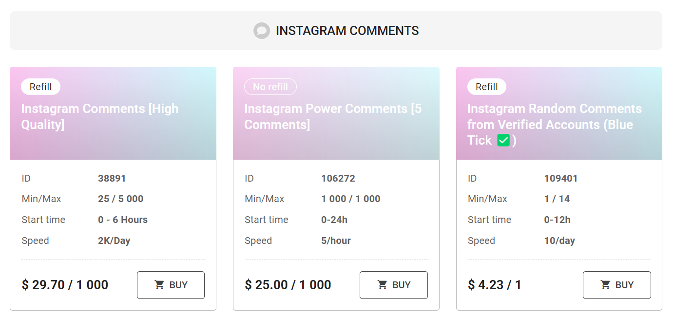The width and height of the screenshot is (674, 316).
Task: Click cart icon on Power Comments card
Action: click(x=383, y=285)
